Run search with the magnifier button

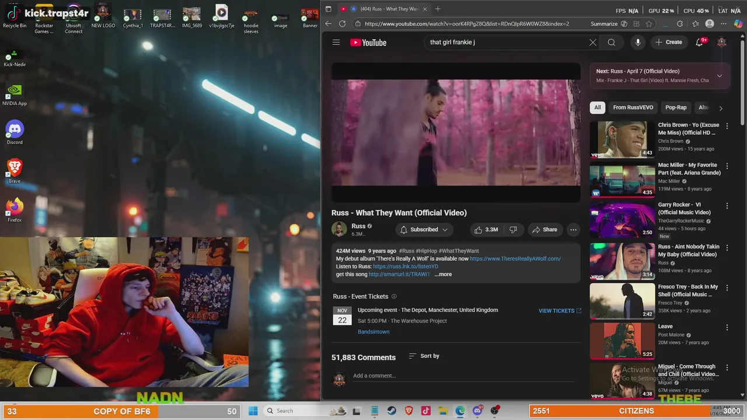(x=611, y=42)
